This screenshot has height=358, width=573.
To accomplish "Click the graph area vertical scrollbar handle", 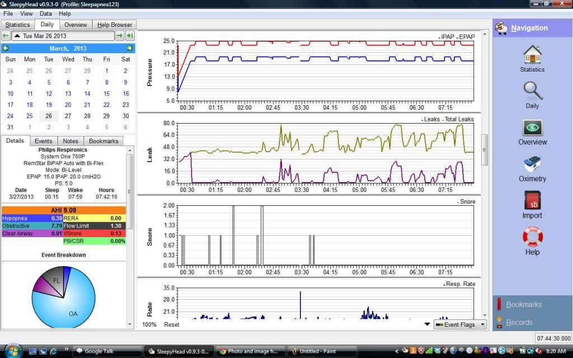I will (x=485, y=150).
